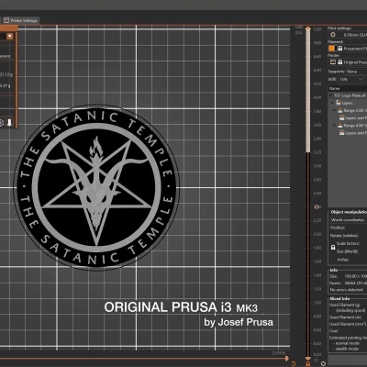Open the layer slider settings cog
This screenshot has width=367, height=367.
point(323,363)
